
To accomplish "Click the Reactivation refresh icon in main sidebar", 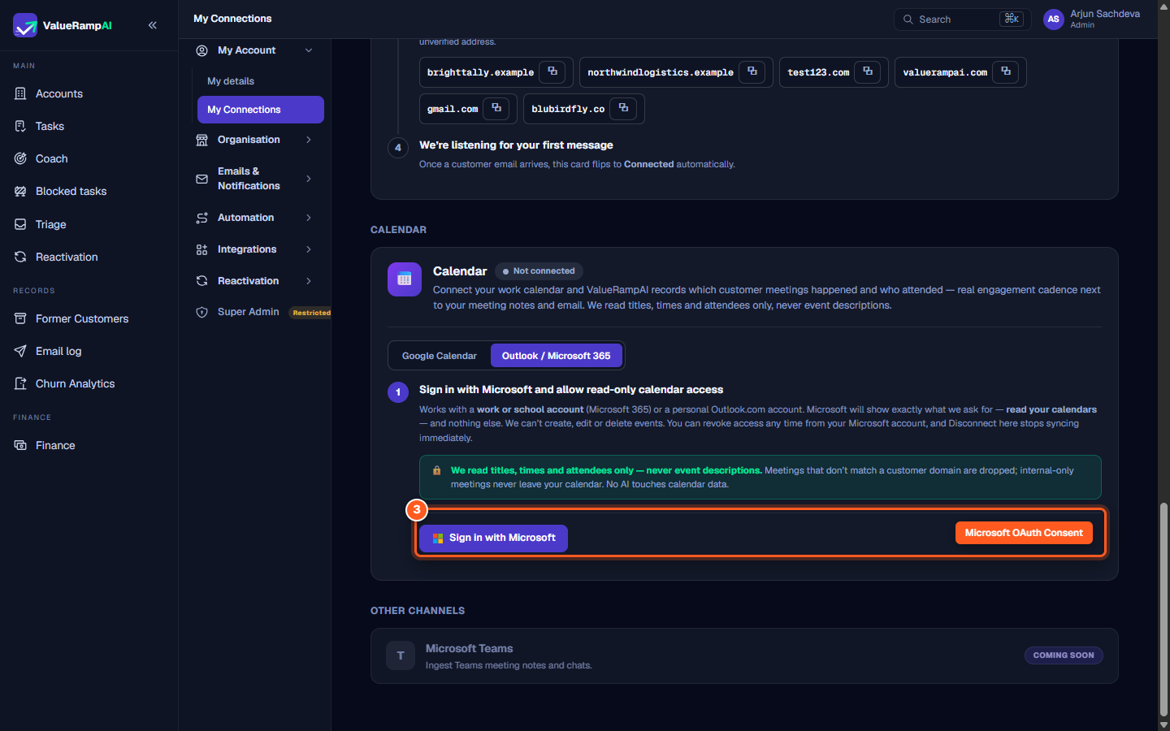I will tap(20, 257).
